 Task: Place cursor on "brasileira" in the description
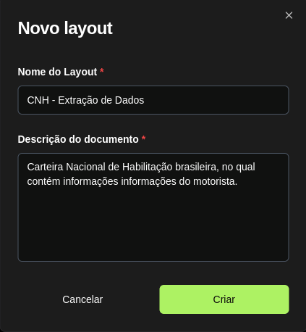tap(195, 167)
